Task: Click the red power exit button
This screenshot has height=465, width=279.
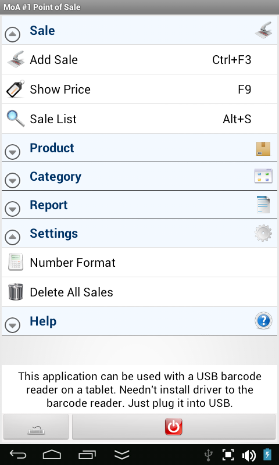Action: [174, 427]
